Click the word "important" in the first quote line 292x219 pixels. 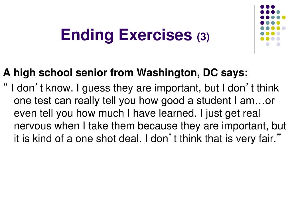pyautogui.click(x=178, y=88)
